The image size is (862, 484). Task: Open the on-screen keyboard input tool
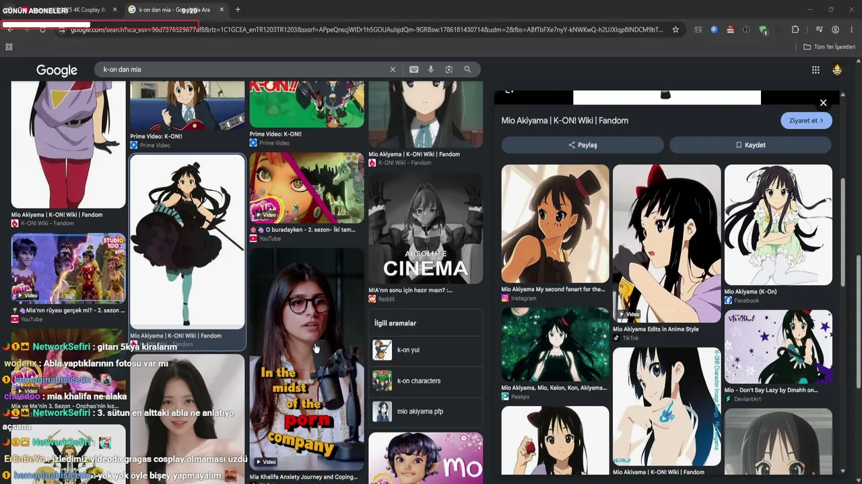(413, 69)
